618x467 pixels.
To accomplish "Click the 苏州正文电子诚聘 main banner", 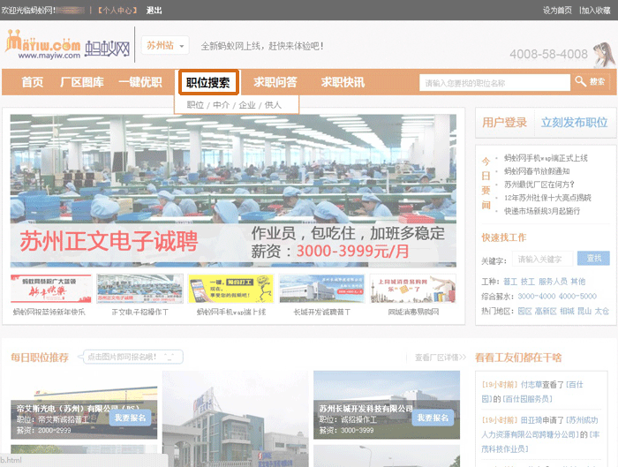I will point(233,192).
